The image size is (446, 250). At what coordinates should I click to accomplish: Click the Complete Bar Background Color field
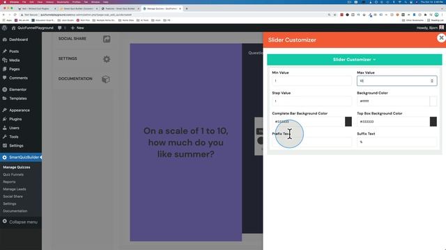[x=309, y=122]
